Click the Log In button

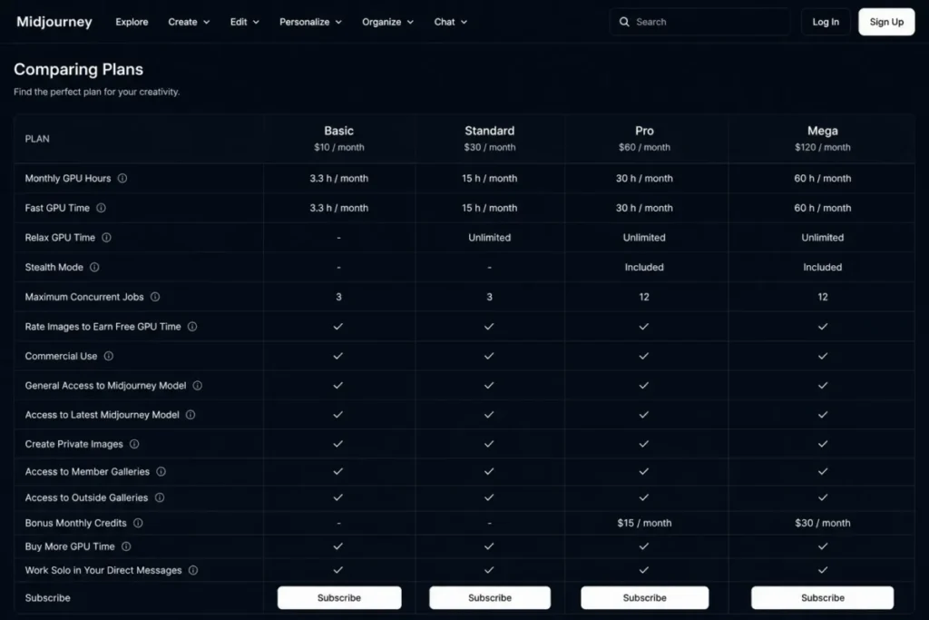tap(826, 22)
